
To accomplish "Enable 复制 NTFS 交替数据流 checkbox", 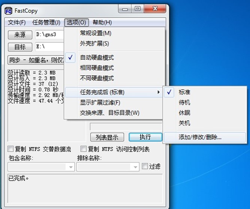I will tap(10, 149).
